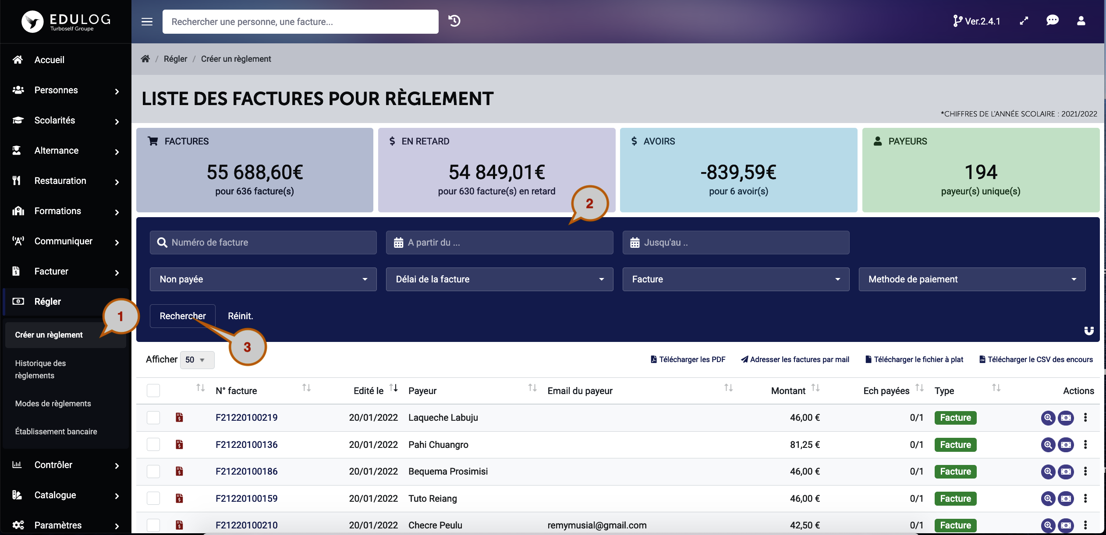Select email remymusial@gmail.com cell
Screen dimensions: 1106x535
coord(597,525)
